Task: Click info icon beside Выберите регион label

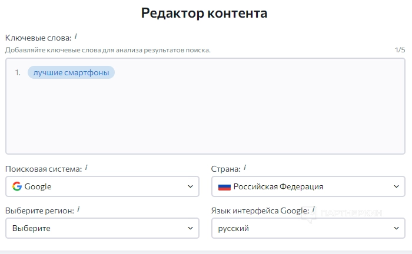Action: [x=78, y=209]
